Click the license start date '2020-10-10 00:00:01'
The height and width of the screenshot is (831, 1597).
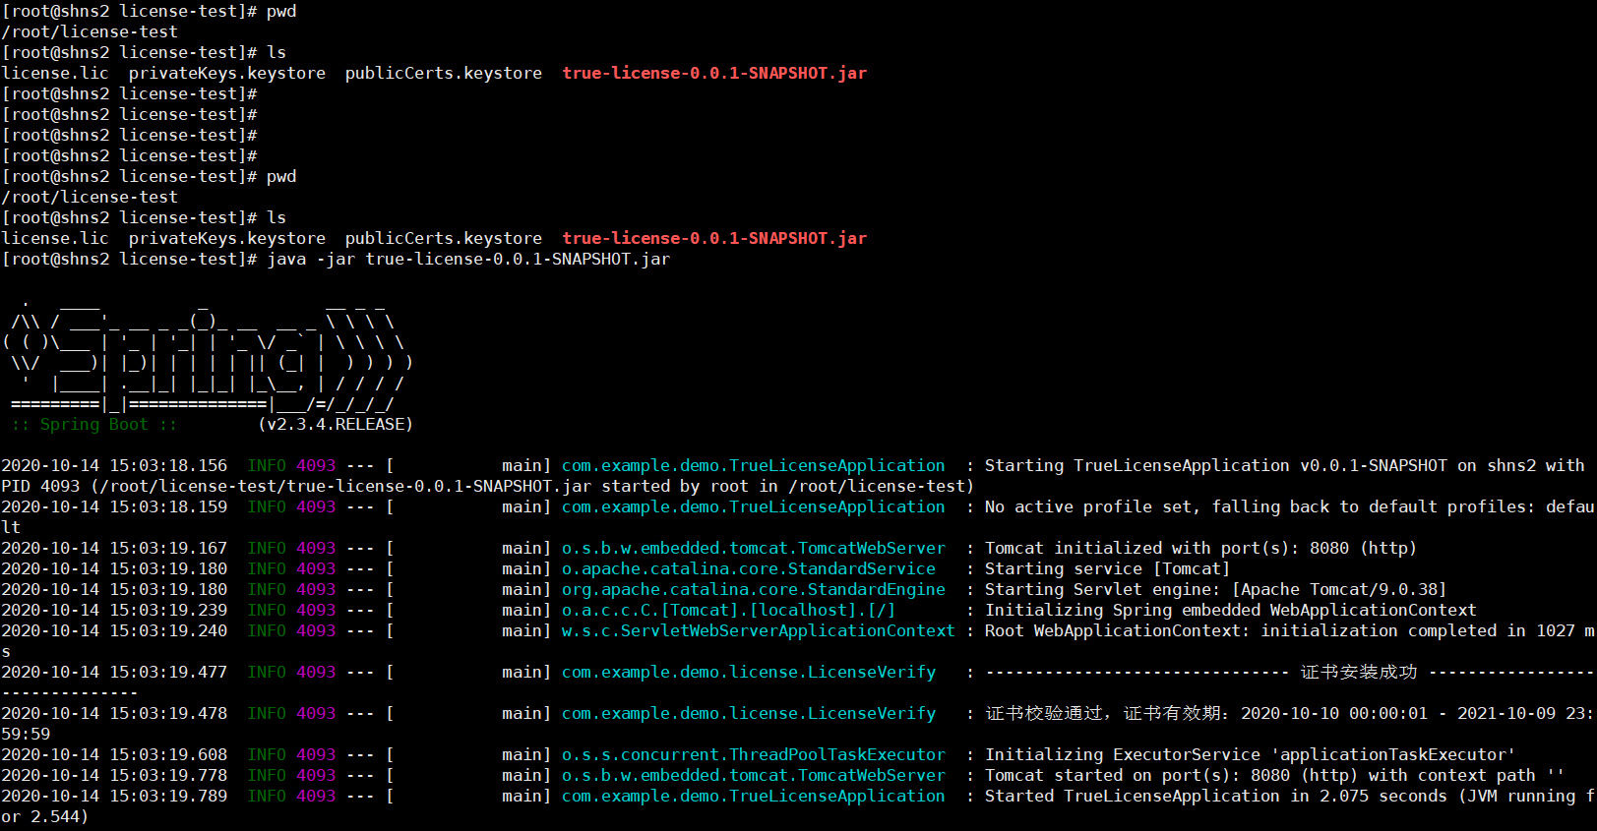tap(1334, 714)
